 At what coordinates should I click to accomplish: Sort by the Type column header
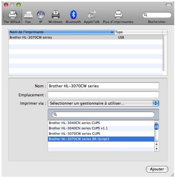pyautogui.click(x=138, y=32)
